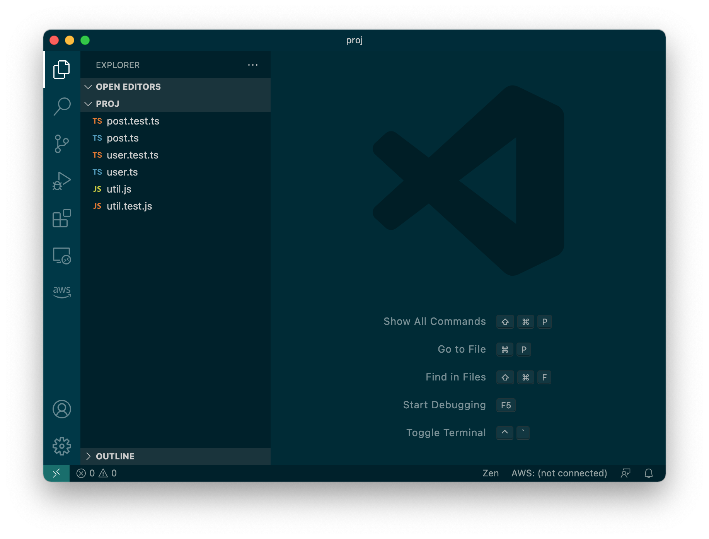Image resolution: width=709 pixels, height=539 pixels.
Task: Click the Find in Files label
Action: click(x=456, y=377)
